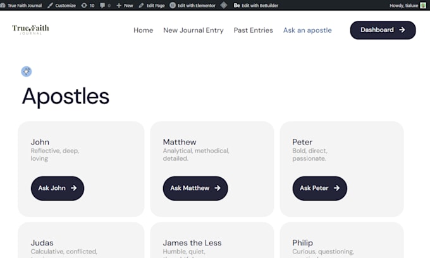Click the user avatar in admin bar
This screenshot has width=430, height=258.
[x=424, y=6]
